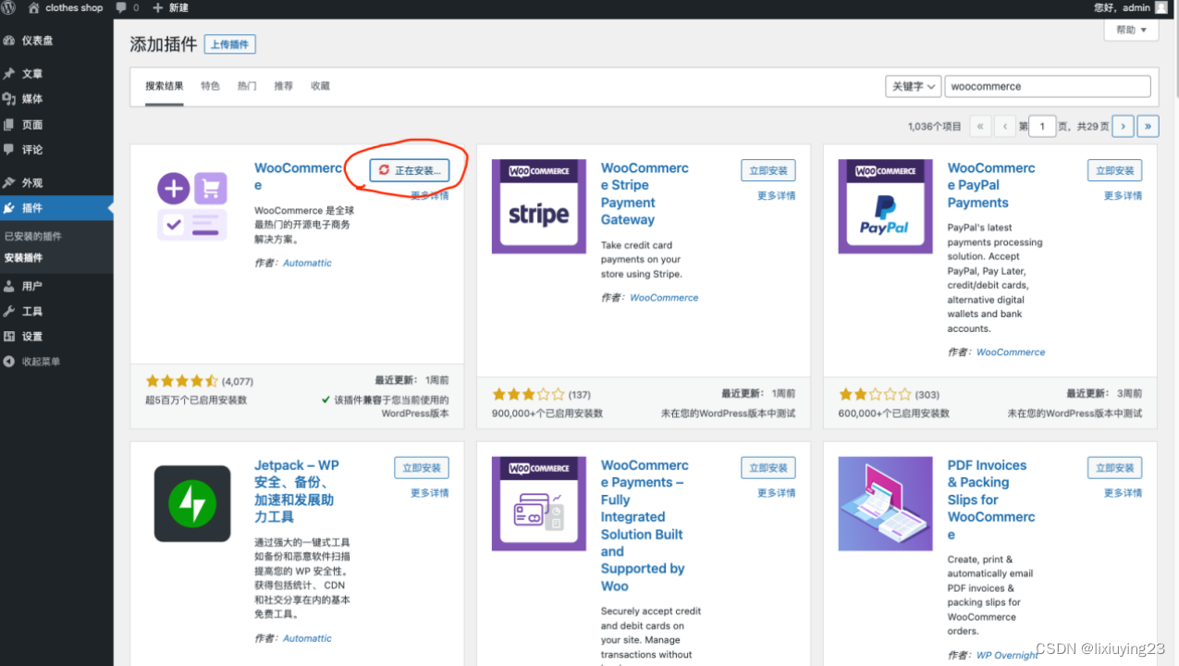Install Jetpack via its 立即安装 button
Image resolution: width=1179 pixels, height=666 pixels.
(x=422, y=467)
